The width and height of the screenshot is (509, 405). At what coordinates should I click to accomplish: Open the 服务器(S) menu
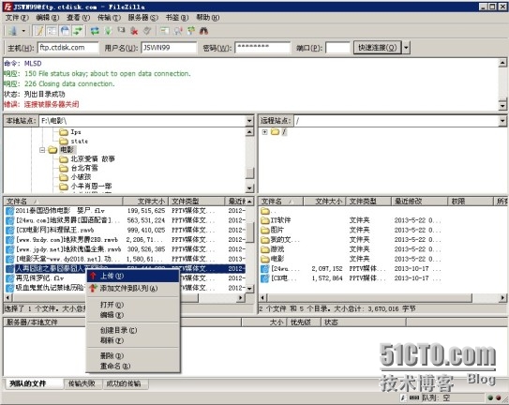click(143, 18)
